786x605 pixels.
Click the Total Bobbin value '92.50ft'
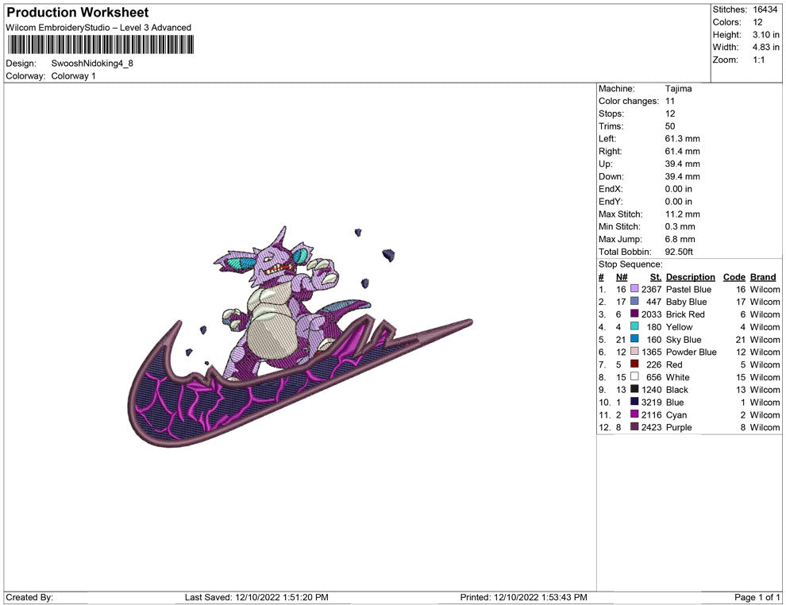pos(679,252)
